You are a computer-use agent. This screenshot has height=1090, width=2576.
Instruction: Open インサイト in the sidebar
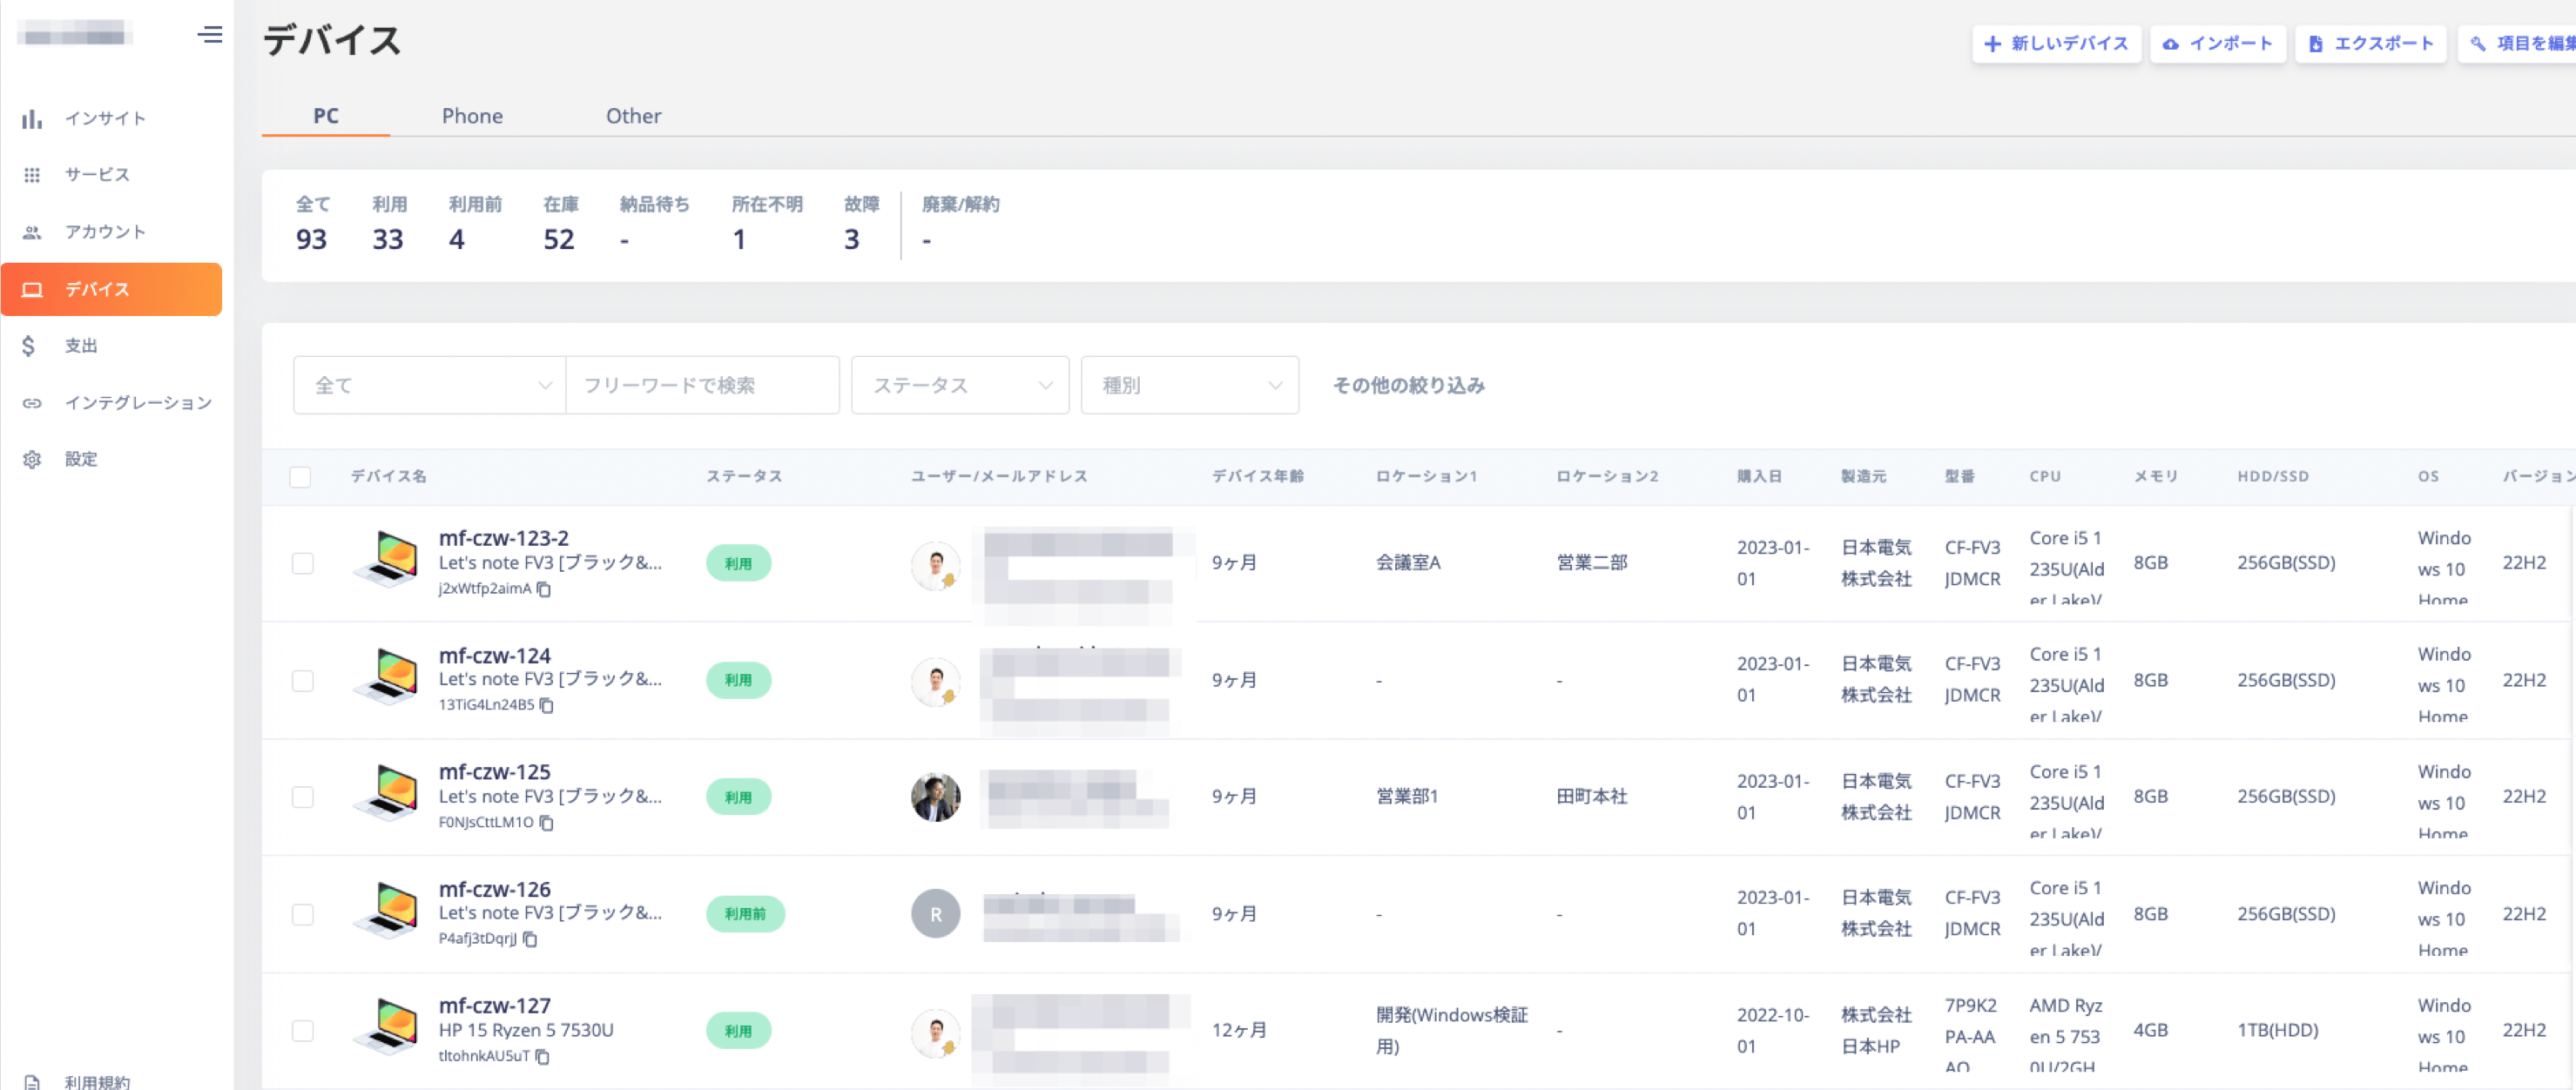pyautogui.click(x=105, y=119)
